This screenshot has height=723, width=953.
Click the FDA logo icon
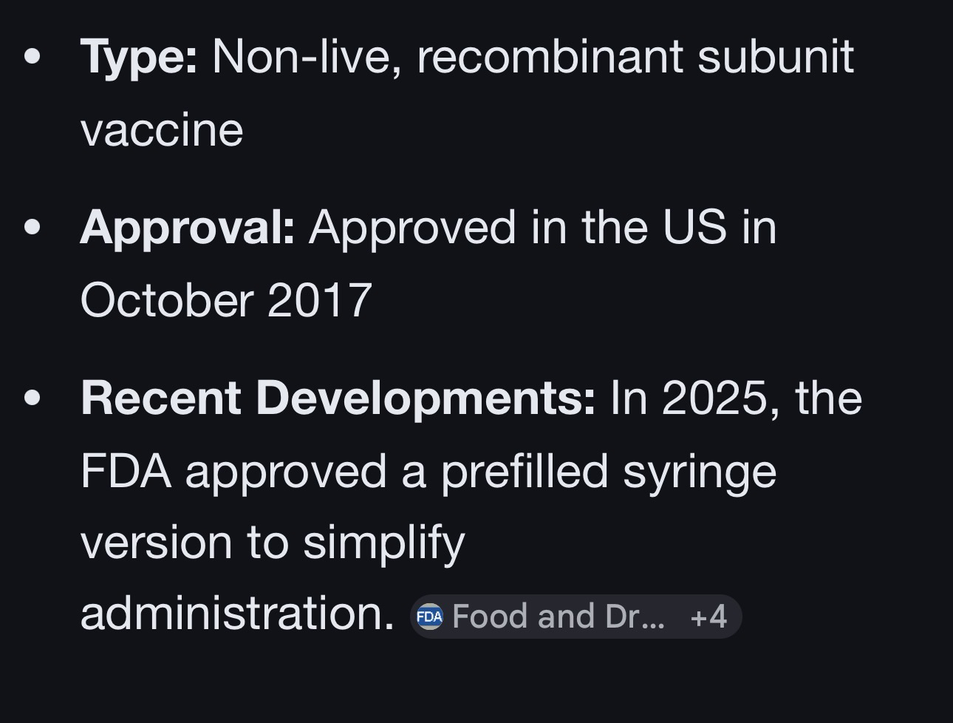(x=429, y=617)
